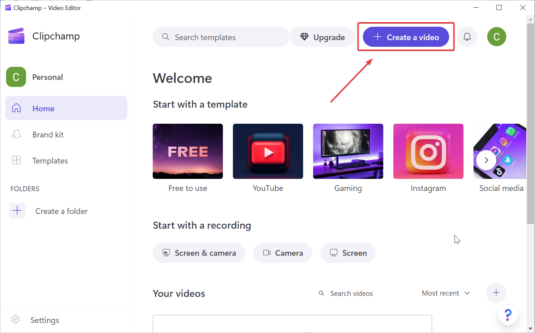Open the Brand kit section
This screenshot has height=333, width=535.
click(48, 134)
